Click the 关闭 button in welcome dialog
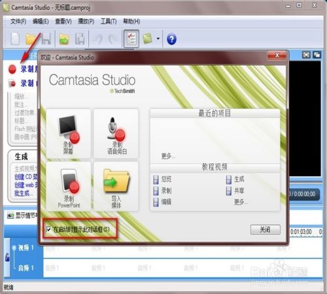 pos(266,229)
